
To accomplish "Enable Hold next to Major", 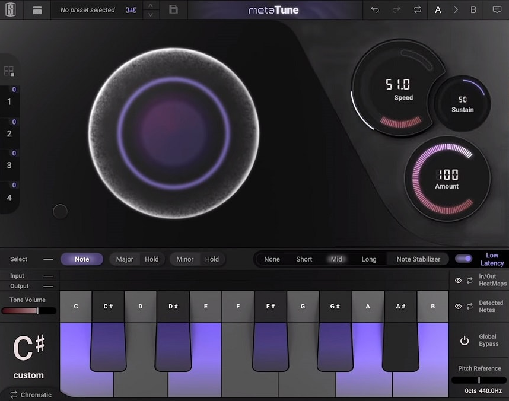I will pyautogui.click(x=152, y=259).
